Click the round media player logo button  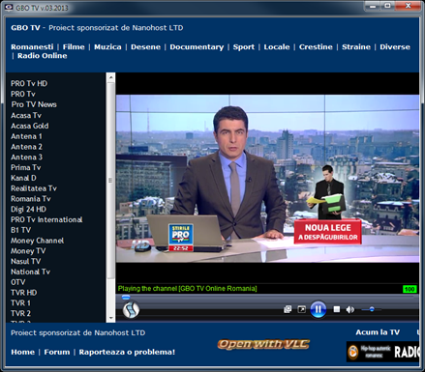point(131,310)
